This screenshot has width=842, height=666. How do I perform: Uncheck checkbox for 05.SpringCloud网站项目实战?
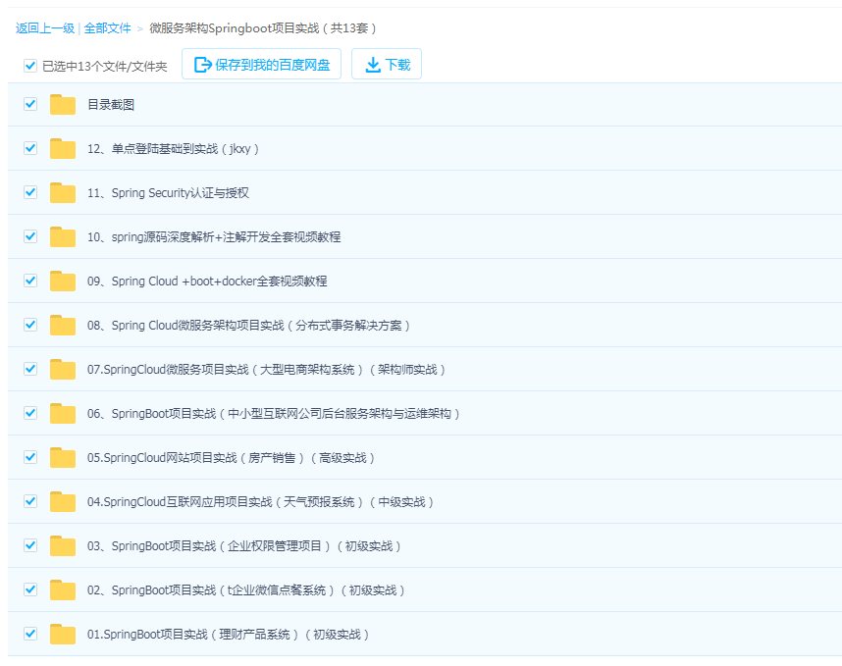pos(30,457)
